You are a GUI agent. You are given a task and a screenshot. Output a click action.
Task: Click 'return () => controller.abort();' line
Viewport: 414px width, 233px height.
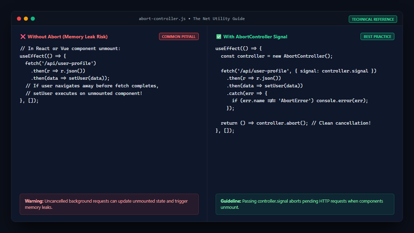click(x=296, y=123)
